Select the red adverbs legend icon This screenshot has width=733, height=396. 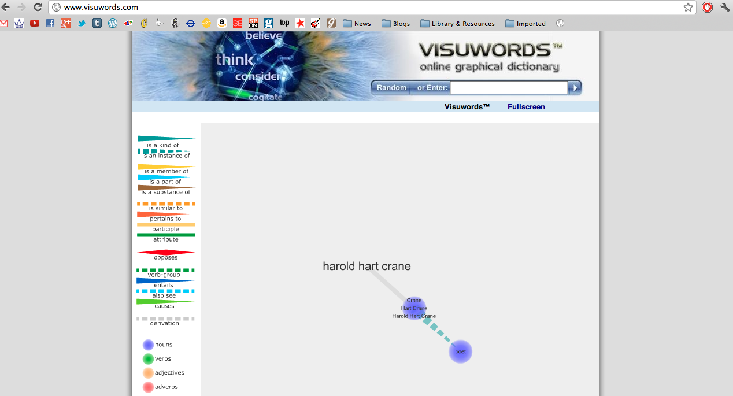[149, 387]
